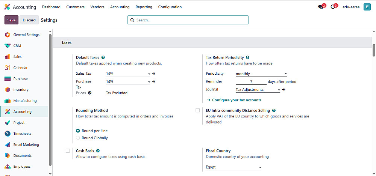
Task: Open the Fiscal Country Egypt dropdown
Action: click(x=233, y=167)
